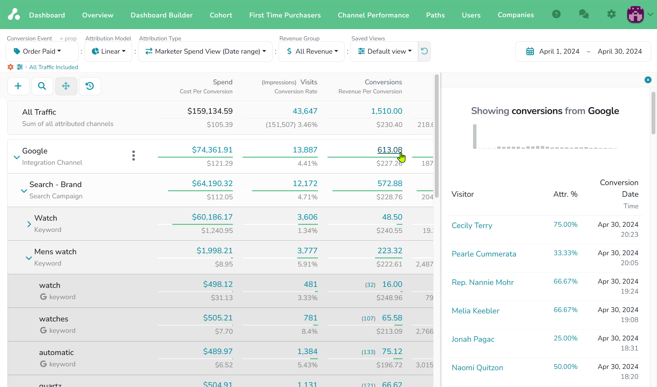Click the April 30, 2024 end date
The width and height of the screenshot is (657, 387).
(620, 51)
